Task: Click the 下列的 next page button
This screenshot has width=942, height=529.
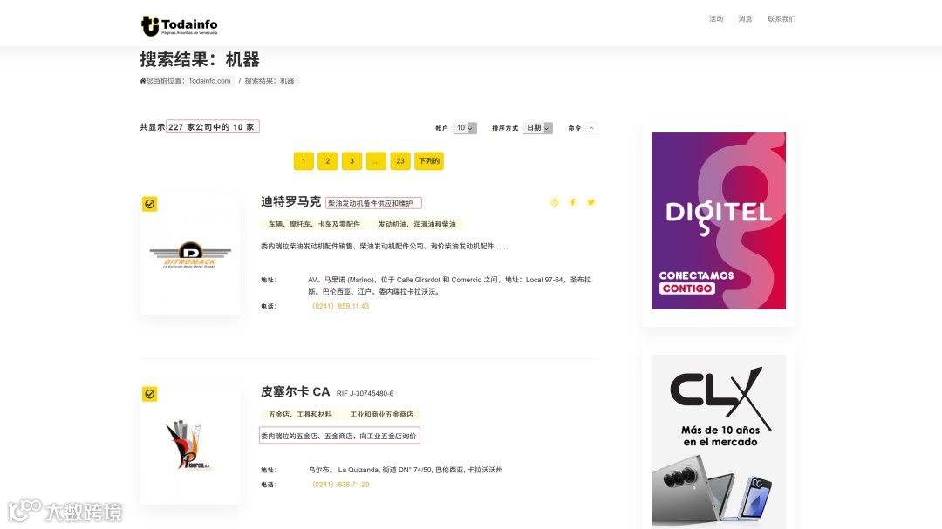Action: coord(429,161)
